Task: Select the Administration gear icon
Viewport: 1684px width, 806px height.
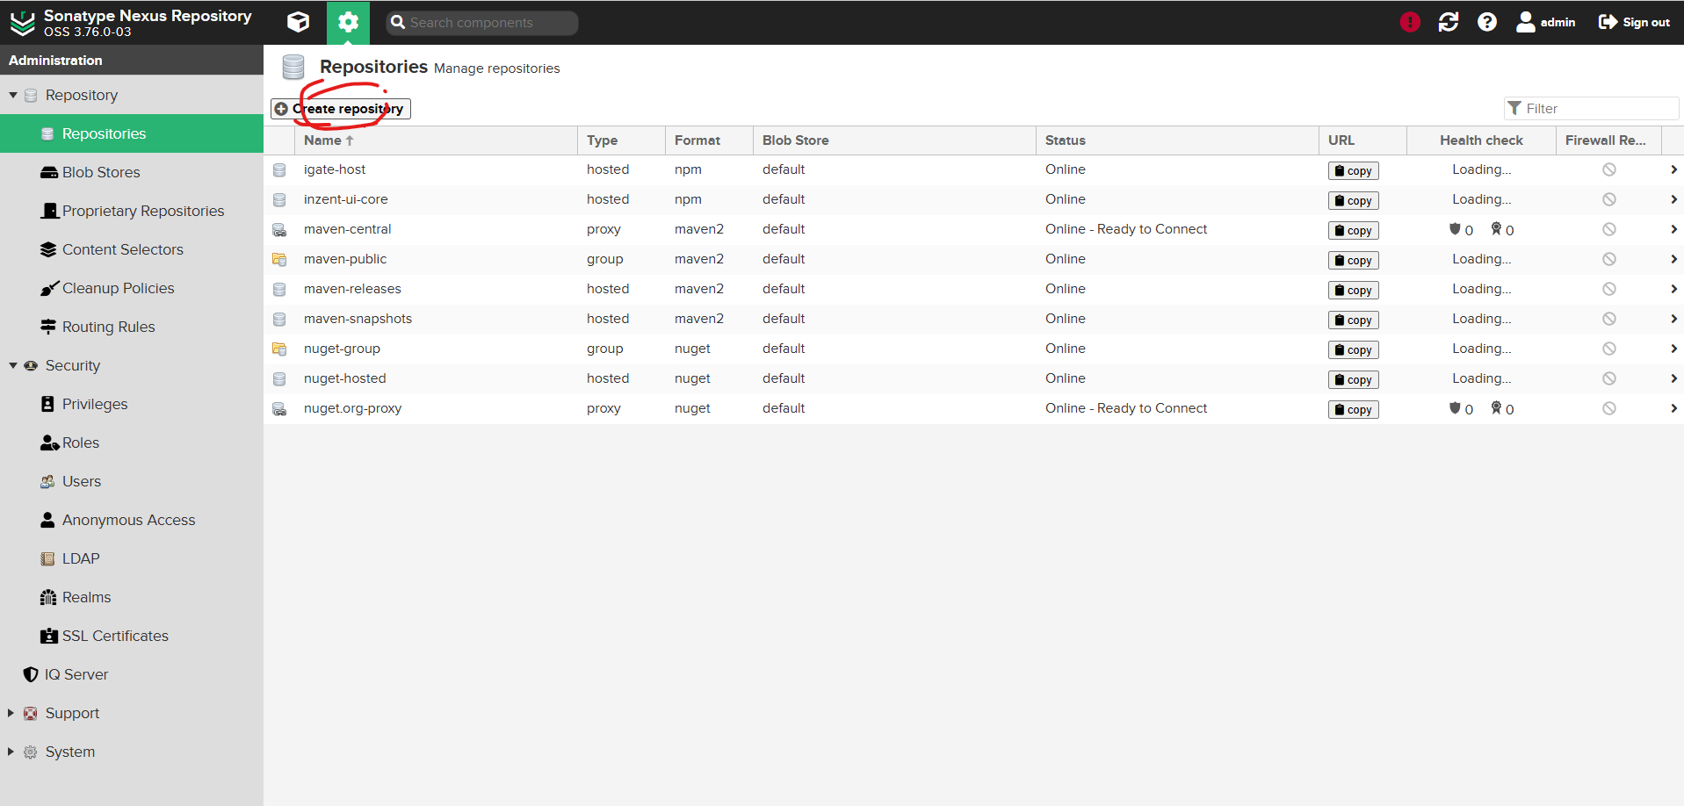Action: click(348, 22)
